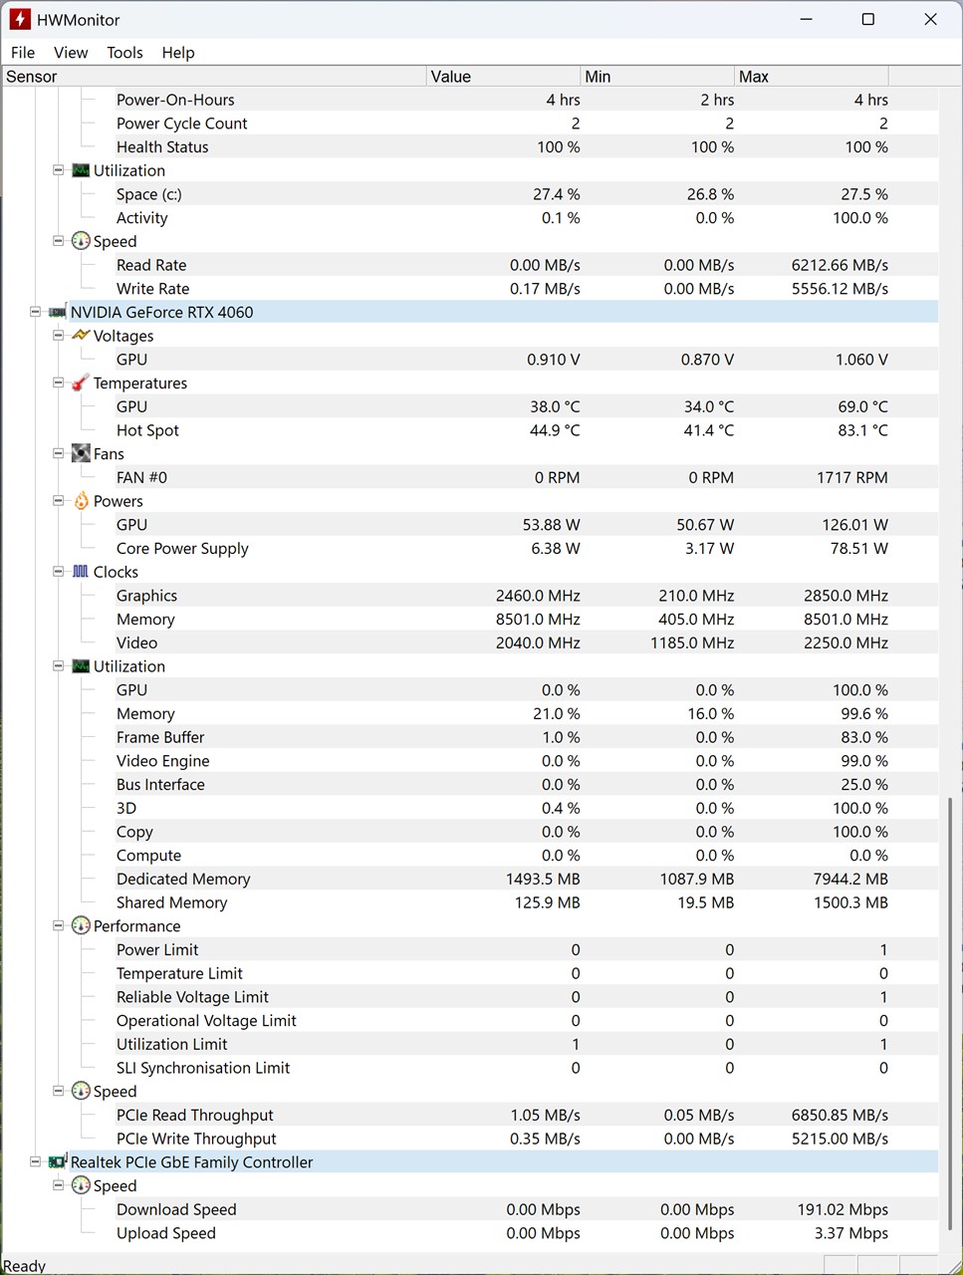Image resolution: width=963 pixels, height=1275 pixels.
Task: Click the Voltages icon under the GPU
Action: (x=81, y=336)
